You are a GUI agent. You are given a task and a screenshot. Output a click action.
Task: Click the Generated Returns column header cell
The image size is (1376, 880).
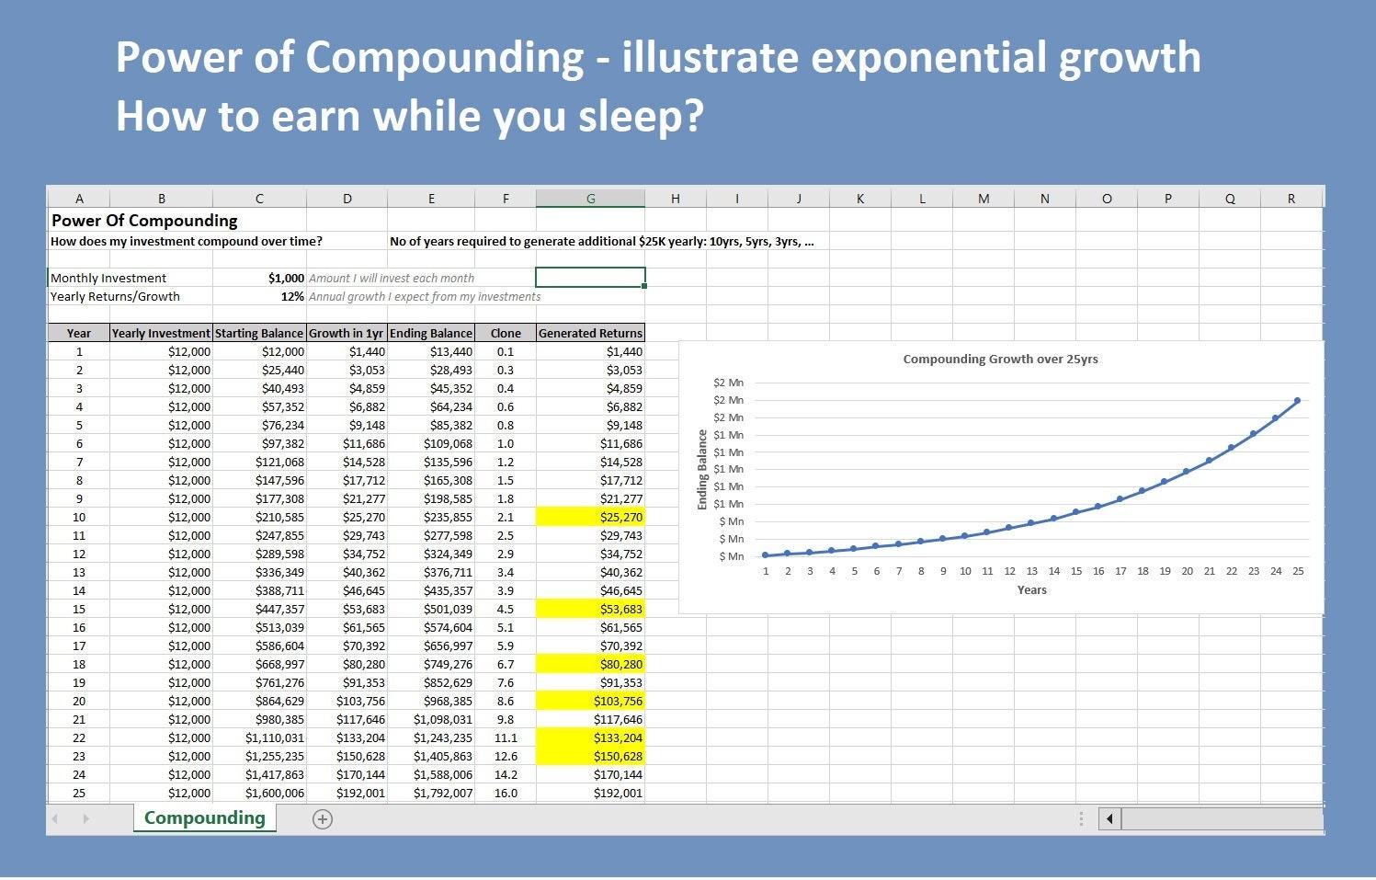point(590,333)
